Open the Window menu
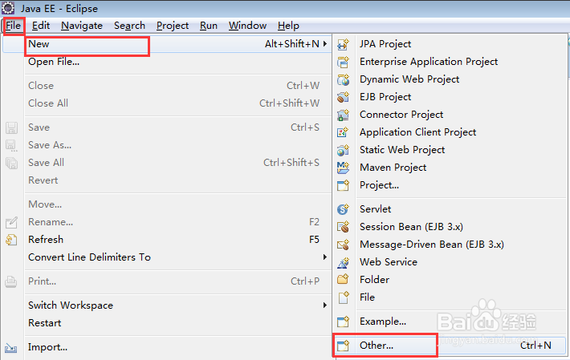 (x=247, y=26)
